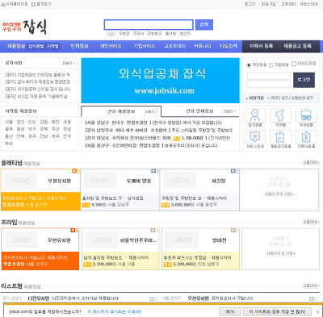Image resolution: width=323 pixels, height=317 pixels.
Task: Switch to the 신규 인재정보 tab
Action: click(x=199, y=111)
